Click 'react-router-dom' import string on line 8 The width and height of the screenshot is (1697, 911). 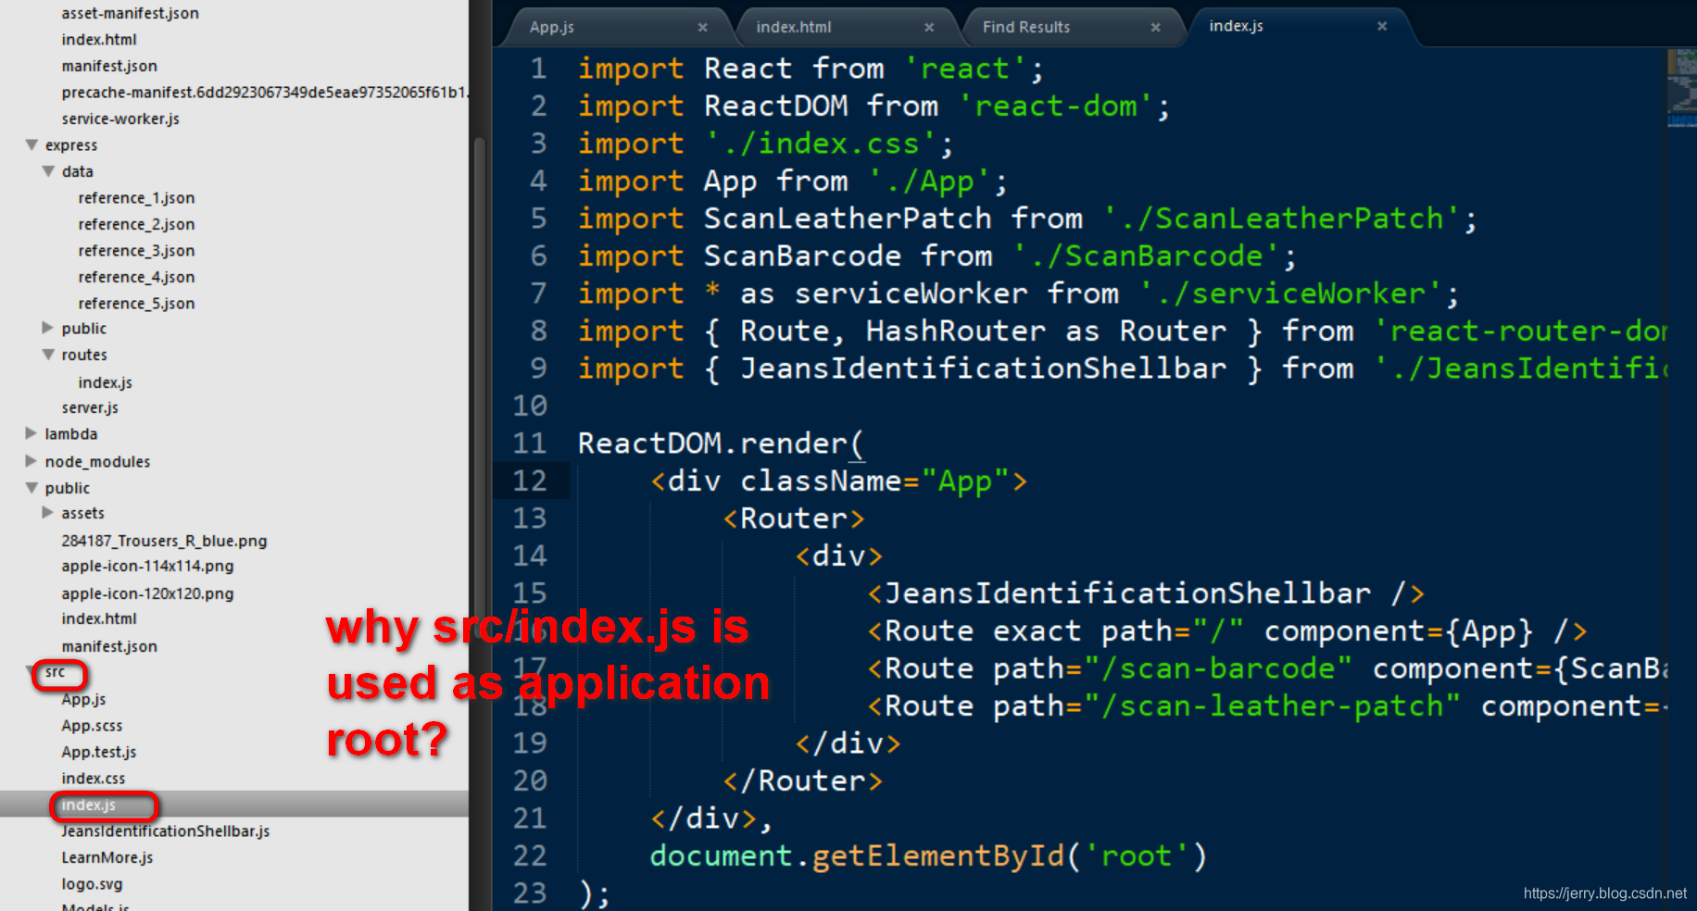[x=1520, y=331]
